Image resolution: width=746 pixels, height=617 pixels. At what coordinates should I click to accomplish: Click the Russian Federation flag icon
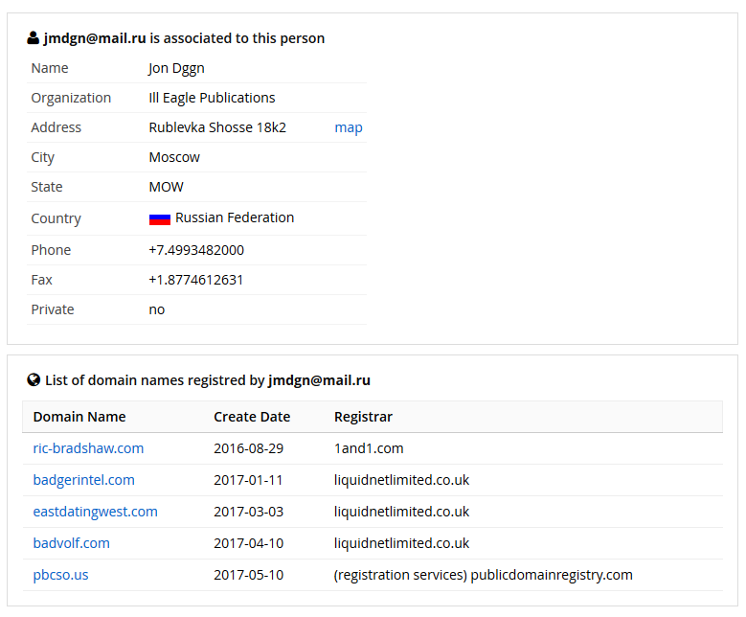tap(159, 219)
